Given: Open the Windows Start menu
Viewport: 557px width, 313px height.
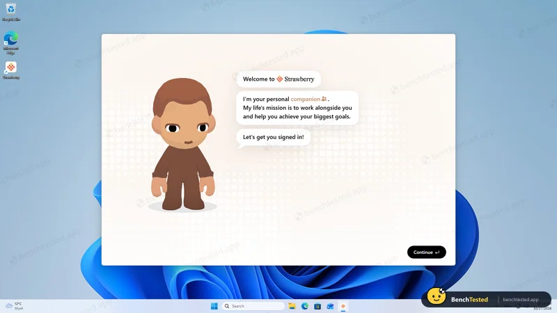Looking at the screenshot, I should (214, 306).
